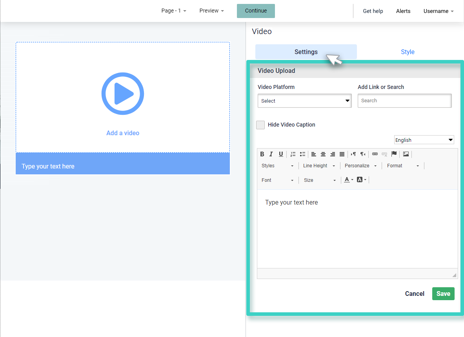Open Alerts
Image resolution: width=464 pixels, height=337 pixels.
coord(403,11)
